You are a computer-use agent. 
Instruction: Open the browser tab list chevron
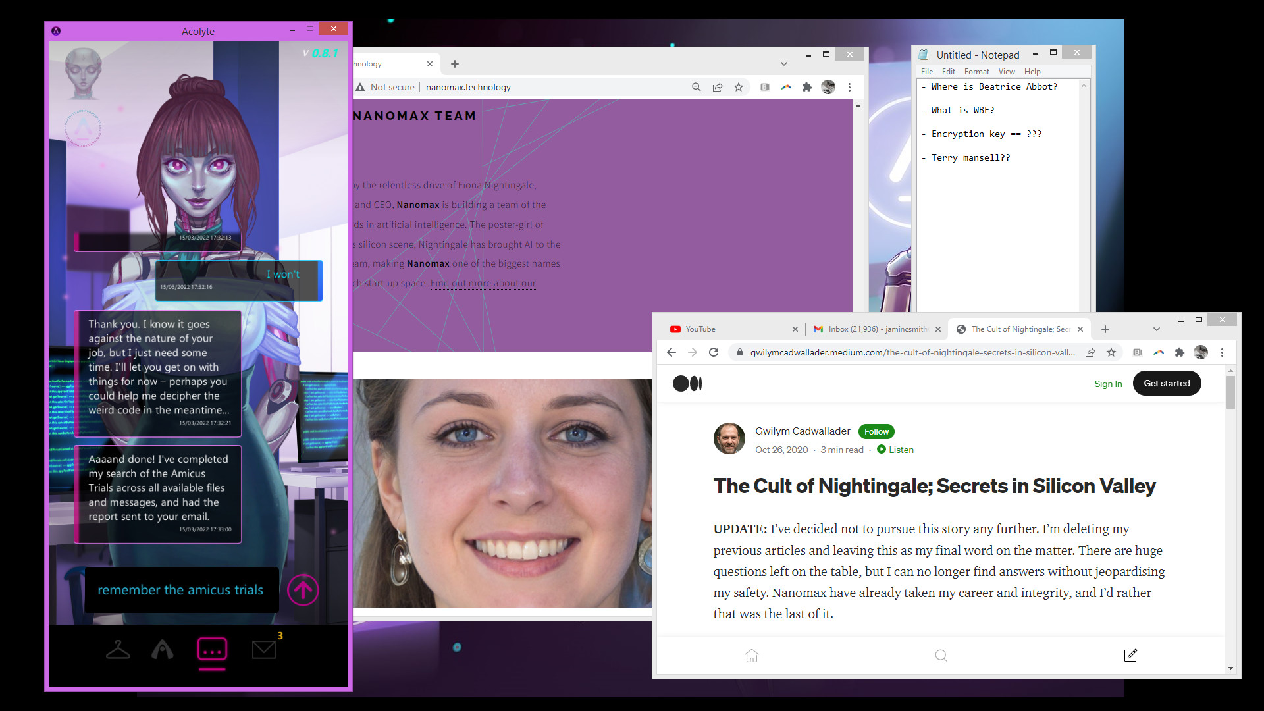[x=1155, y=329]
